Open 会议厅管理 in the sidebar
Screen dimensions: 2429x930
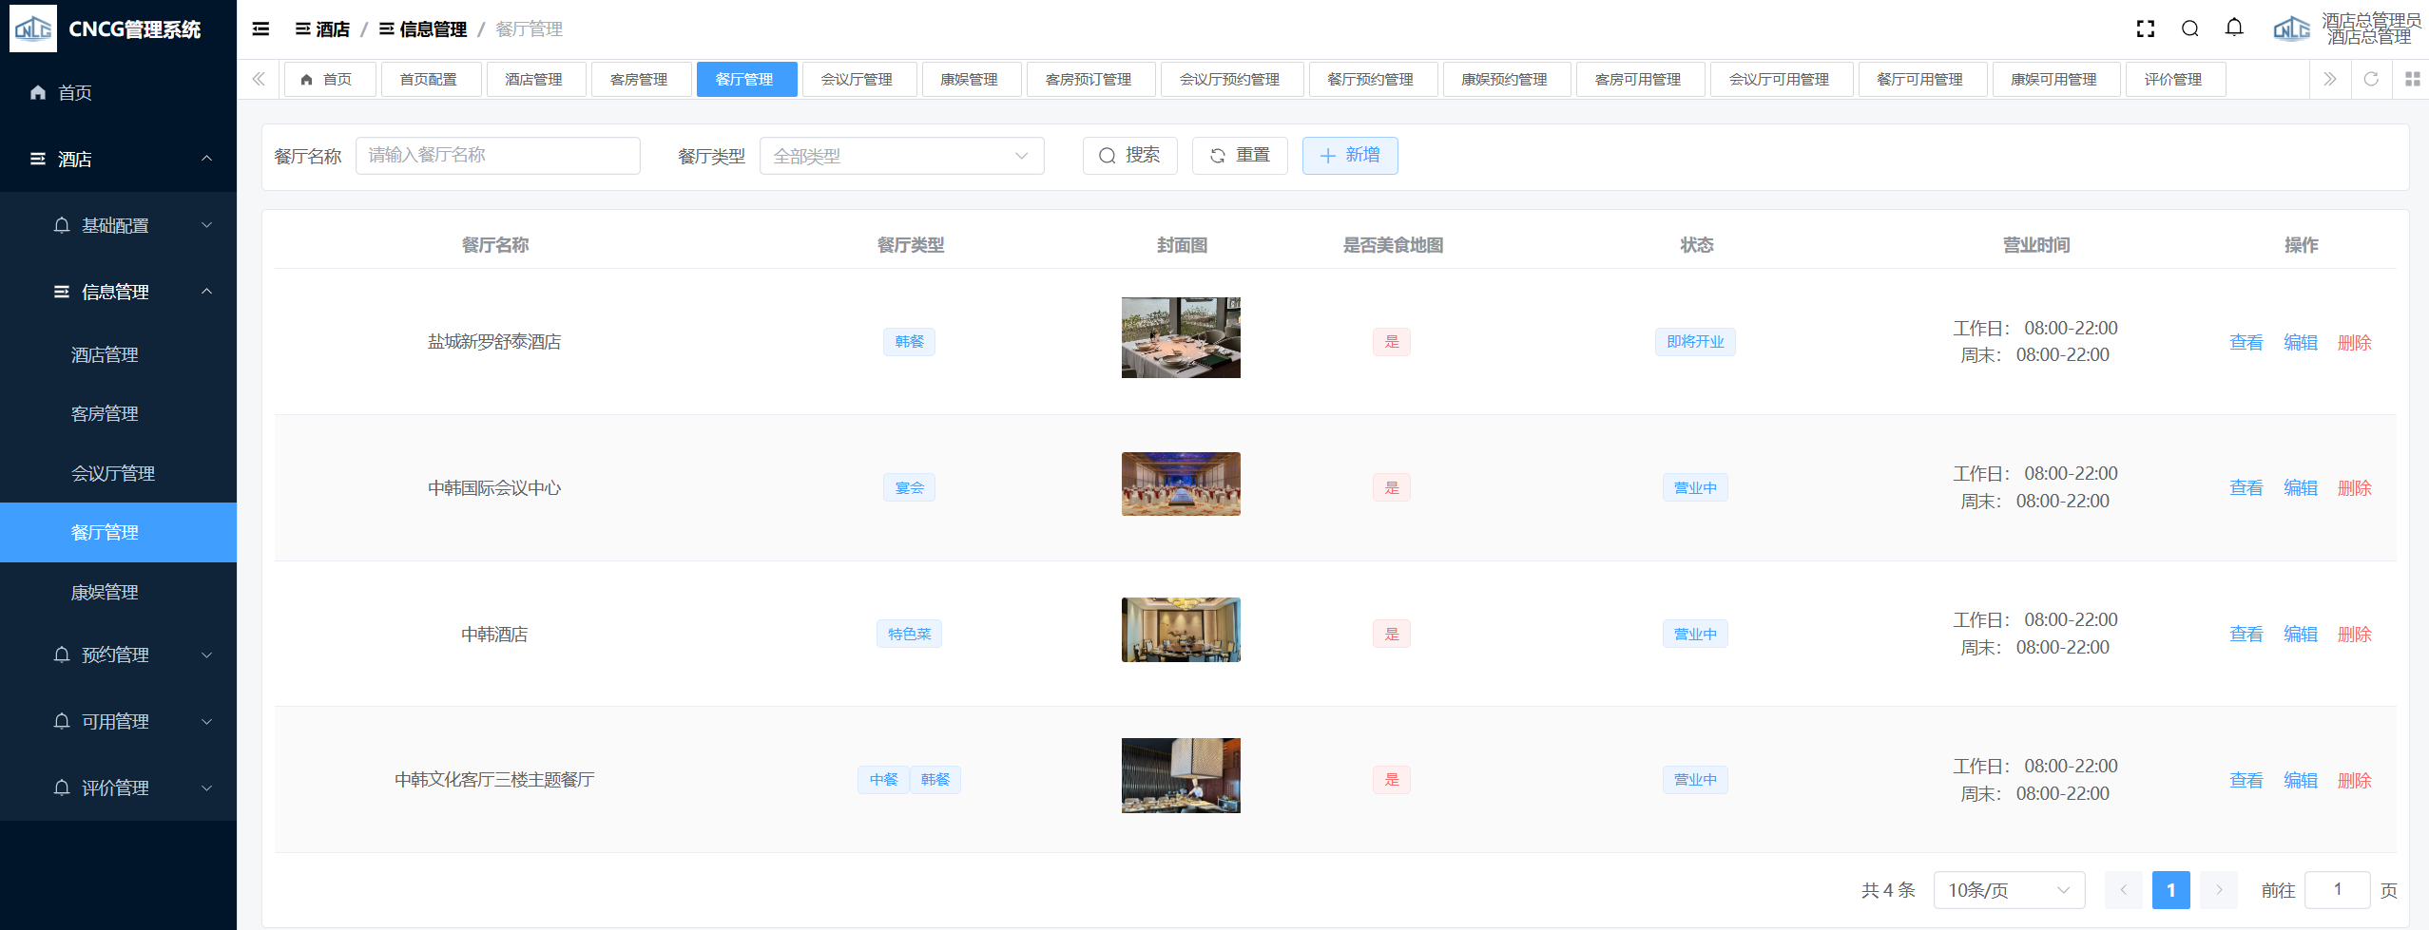113,473
